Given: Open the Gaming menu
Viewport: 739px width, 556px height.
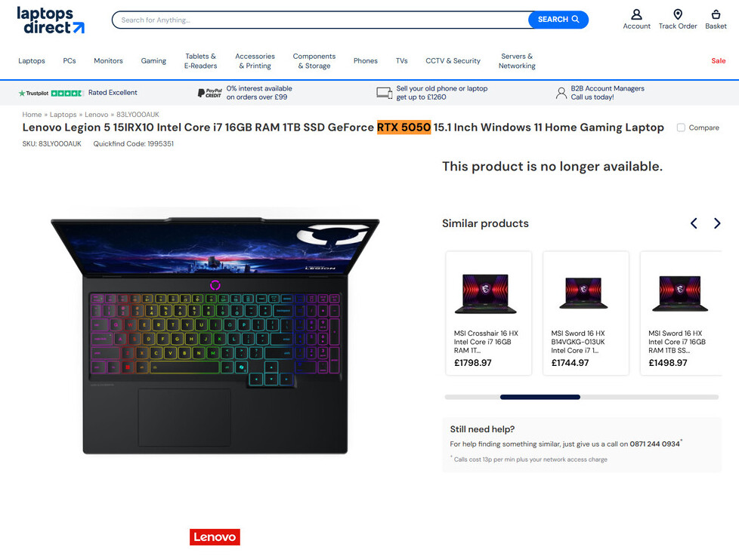Looking at the screenshot, I should (x=153, y=60).
